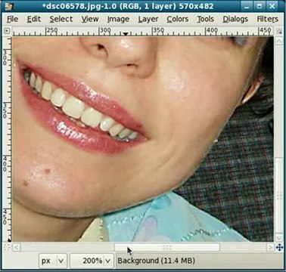Open the Filters menu
The image size is (286, 272).
coord(267,19)
